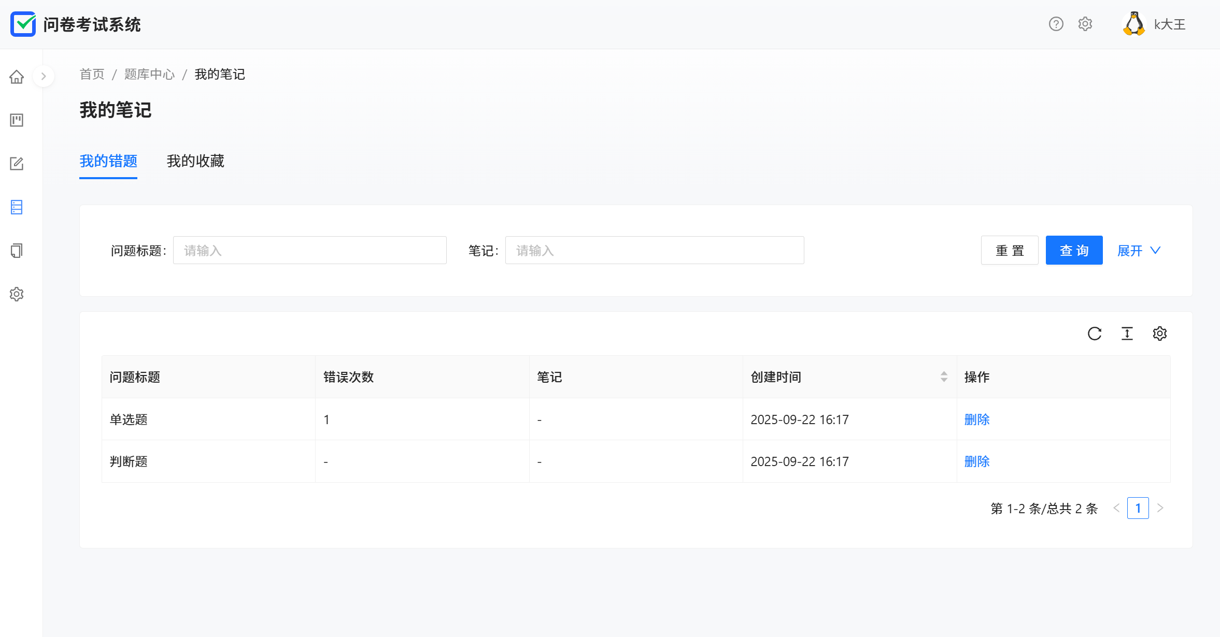
Task: Expand the sidebar with arrow toggle
Action: click(44, 77)
